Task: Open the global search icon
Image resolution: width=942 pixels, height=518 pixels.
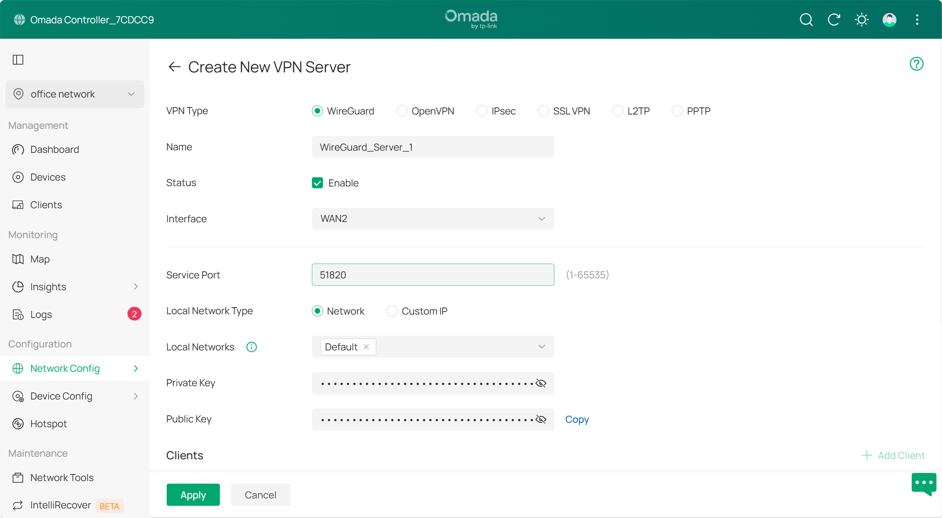Action: coord(806,20)
